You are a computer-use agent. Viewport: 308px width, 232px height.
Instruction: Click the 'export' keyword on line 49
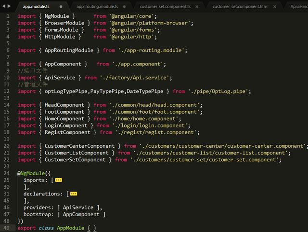pos(26,228)
